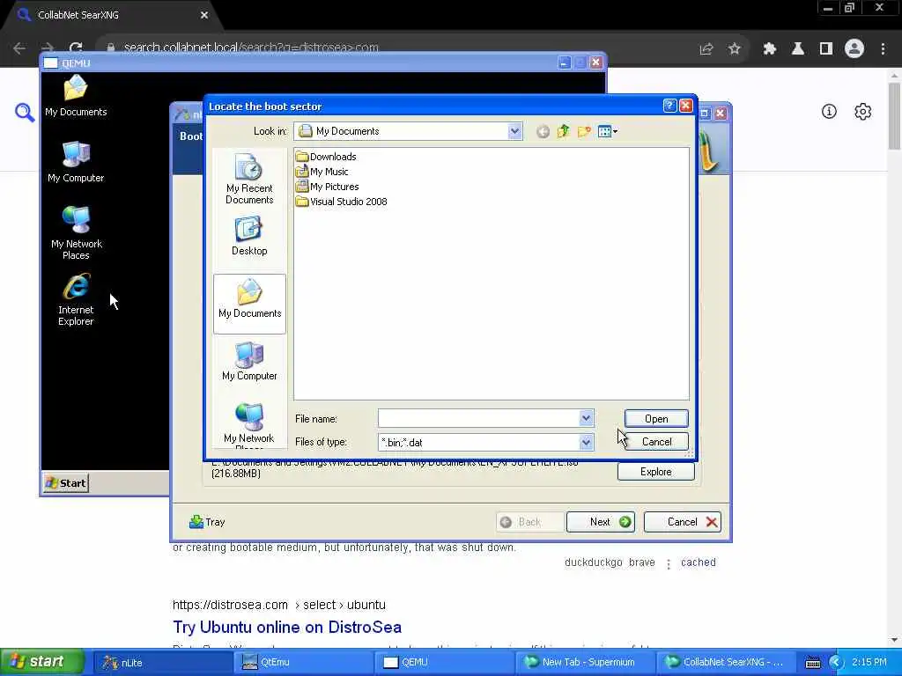Select My Computer in the places bar
Screen dimensions: 902x676
tap(249, 362)
